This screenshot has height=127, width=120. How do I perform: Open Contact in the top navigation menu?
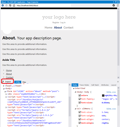point(68,28)
